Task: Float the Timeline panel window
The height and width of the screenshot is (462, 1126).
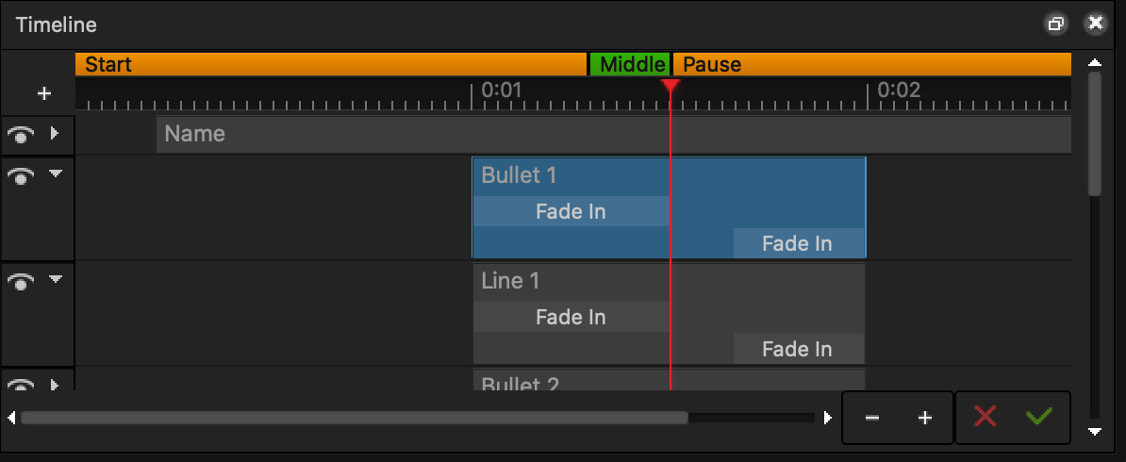Action: click(1057, 25)
